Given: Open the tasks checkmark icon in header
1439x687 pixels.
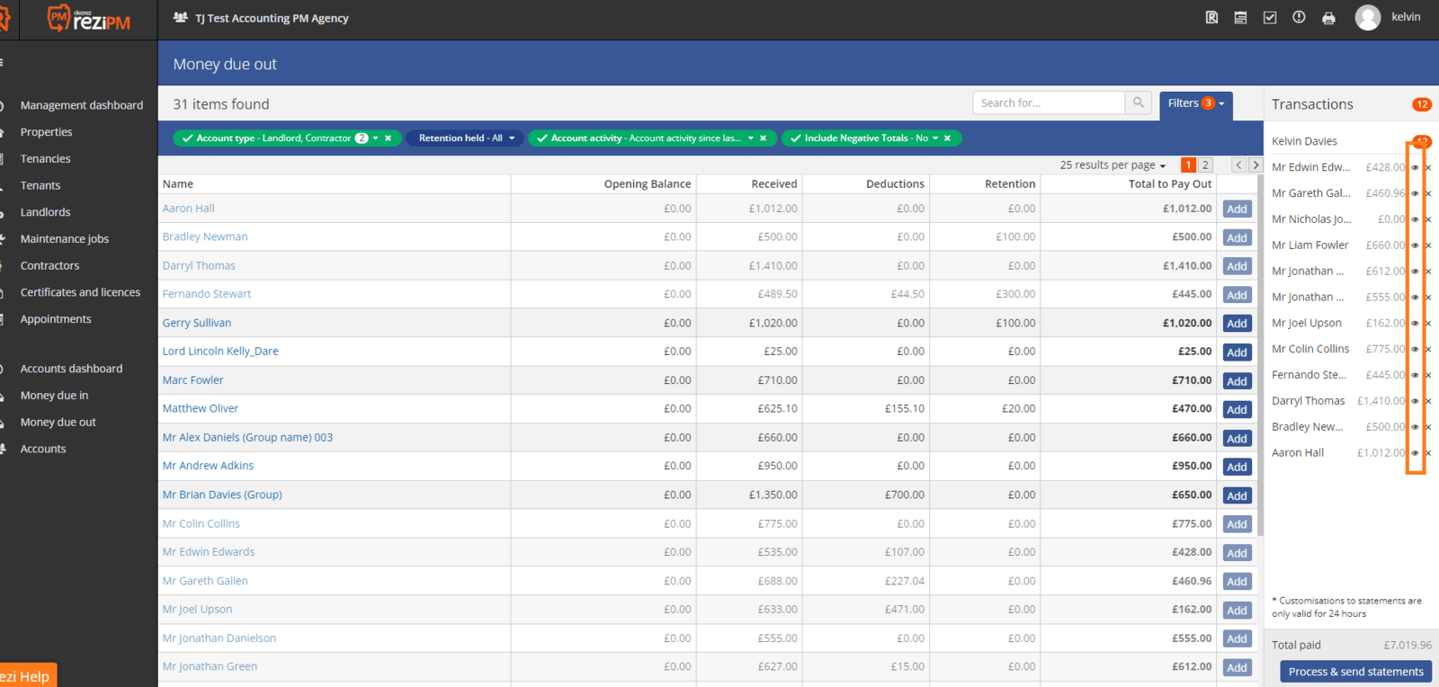Looking at the screenshot, I should 1270,18.
